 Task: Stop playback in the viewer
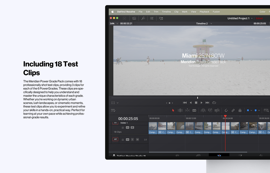(196, 103)
